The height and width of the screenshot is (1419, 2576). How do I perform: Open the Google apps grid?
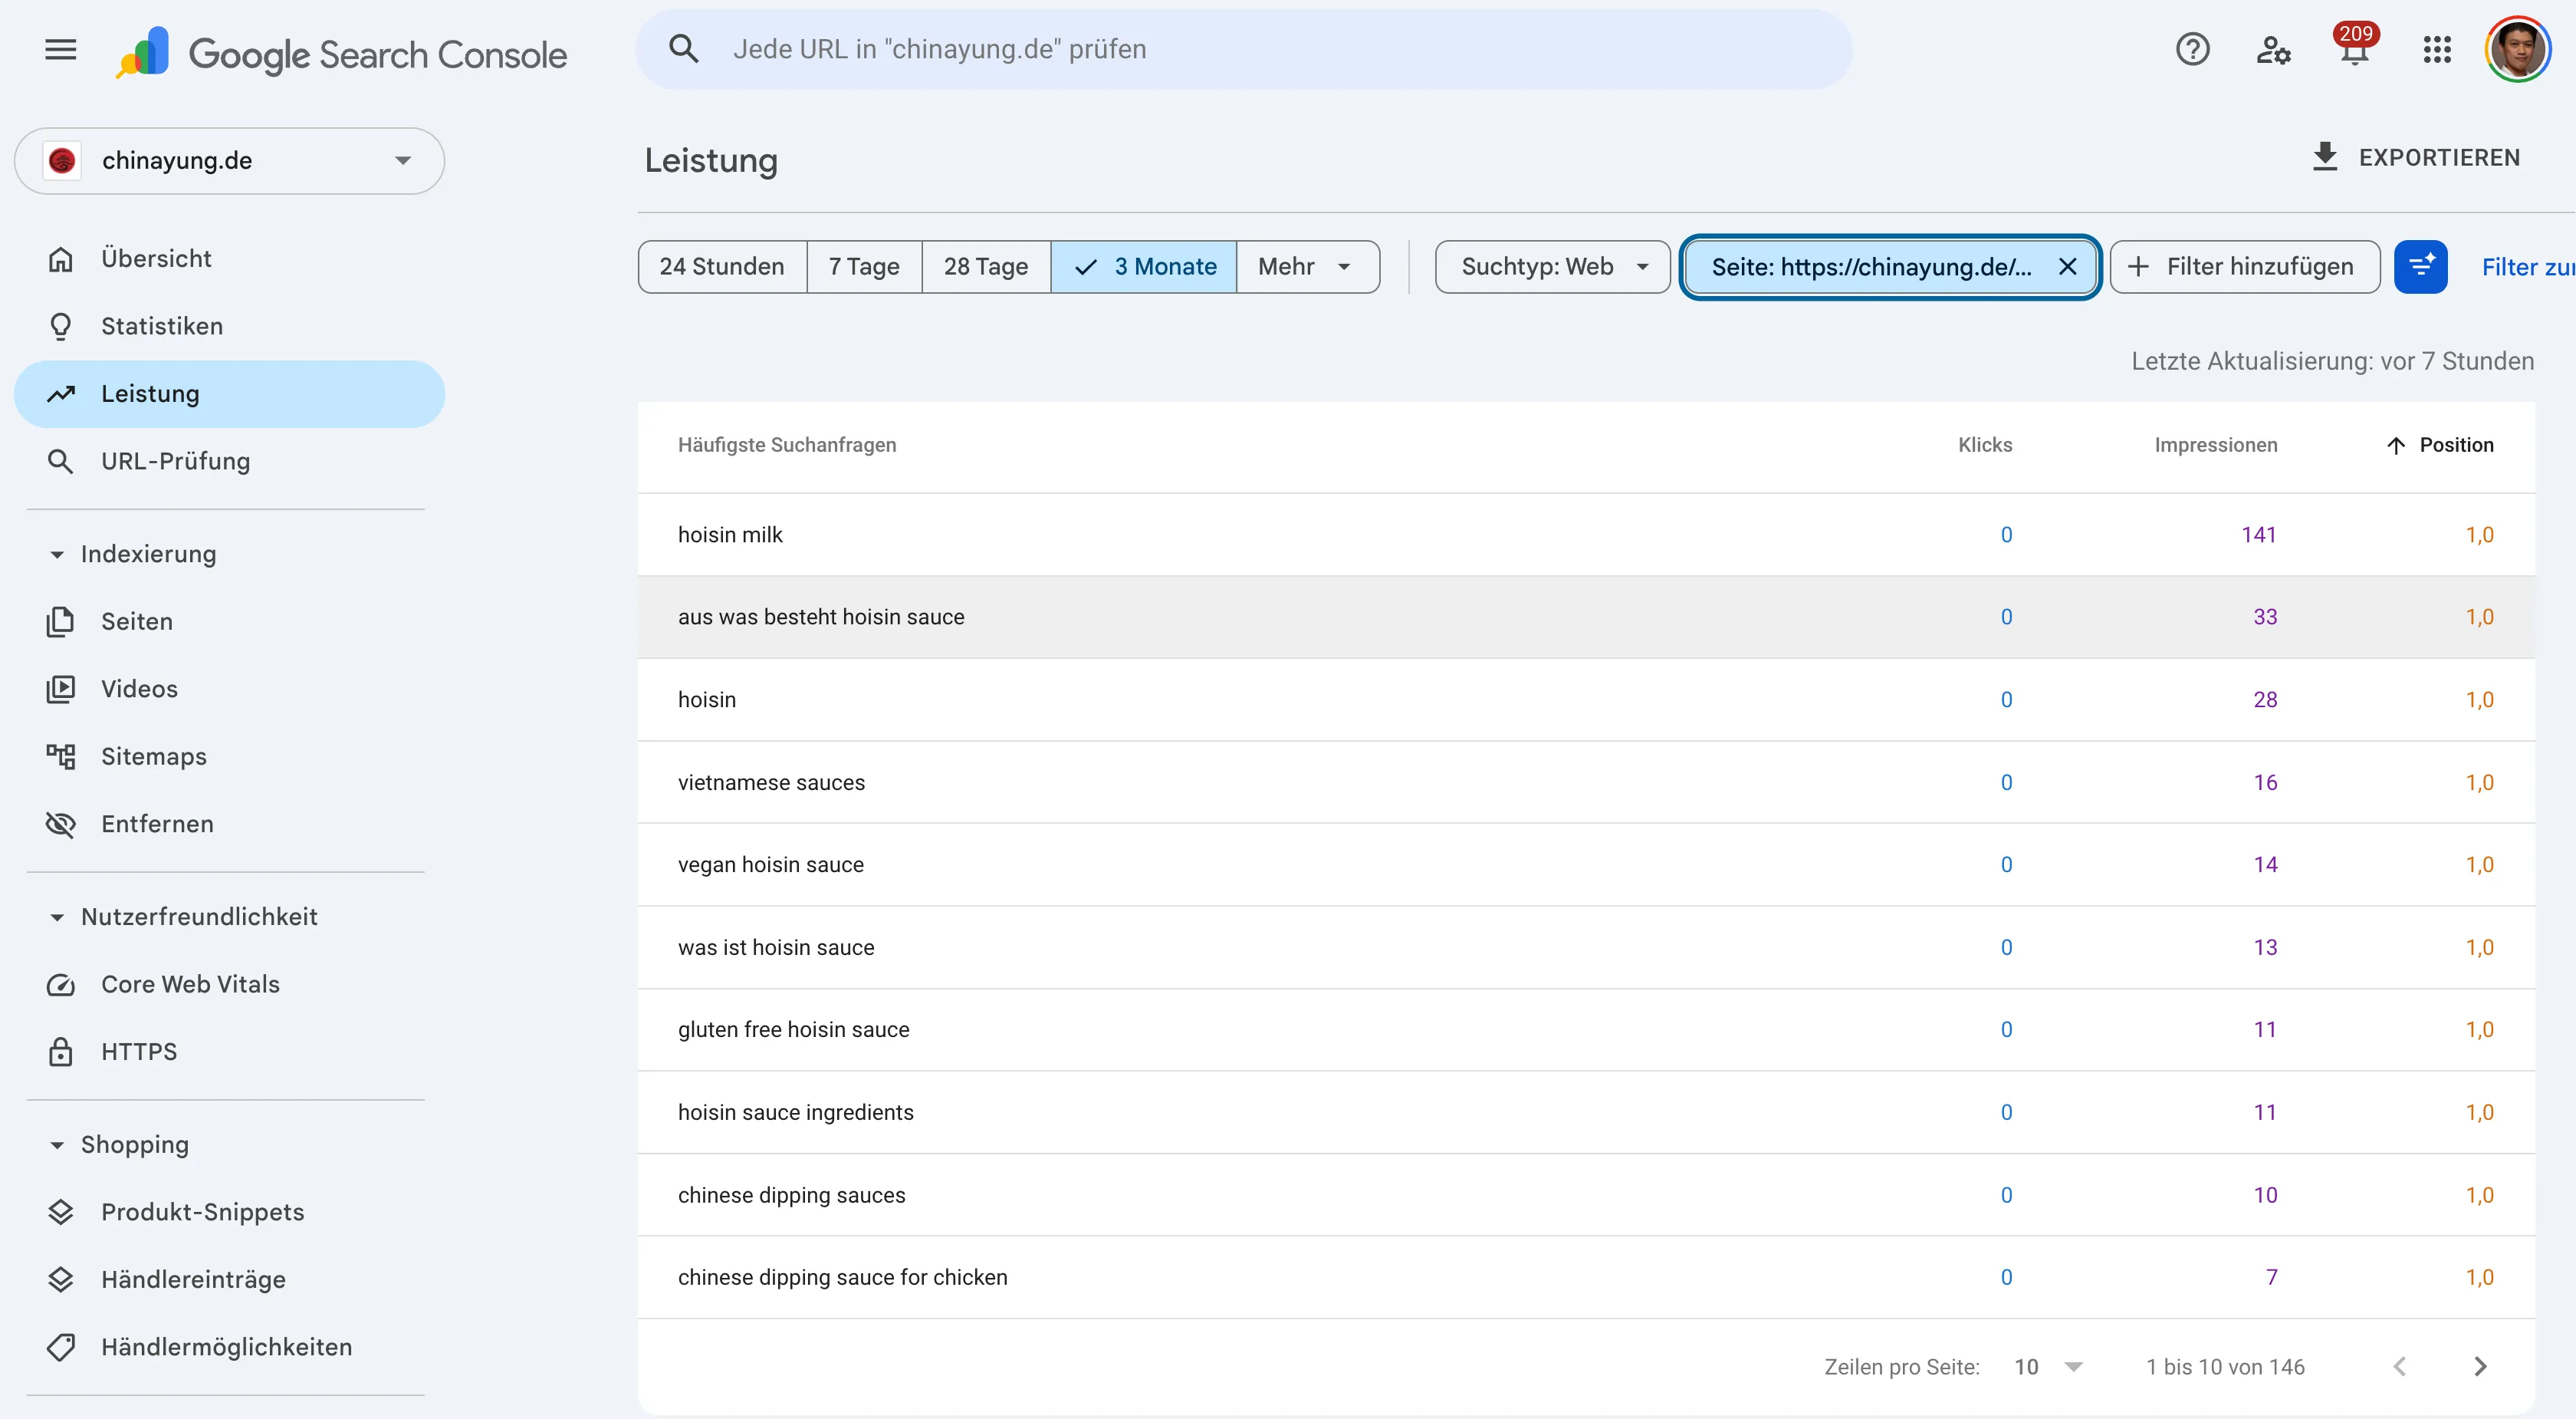pos(2437,49)
